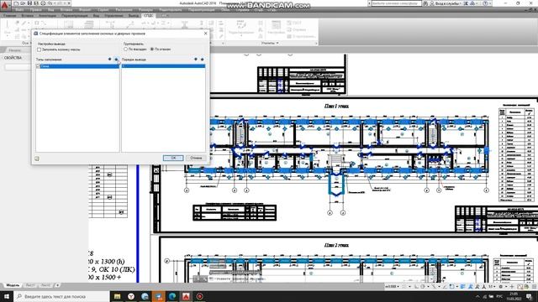The height and width of the screenshot is (302, 538).
Task: Switch to the Лист1 layout tab
Action: pos(30,285)
